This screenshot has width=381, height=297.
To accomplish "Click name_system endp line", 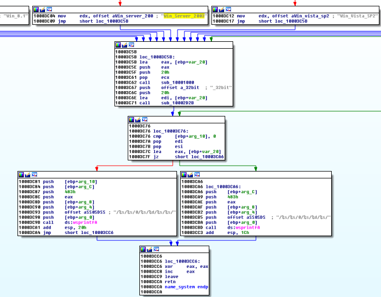I will tap(187, 287).
